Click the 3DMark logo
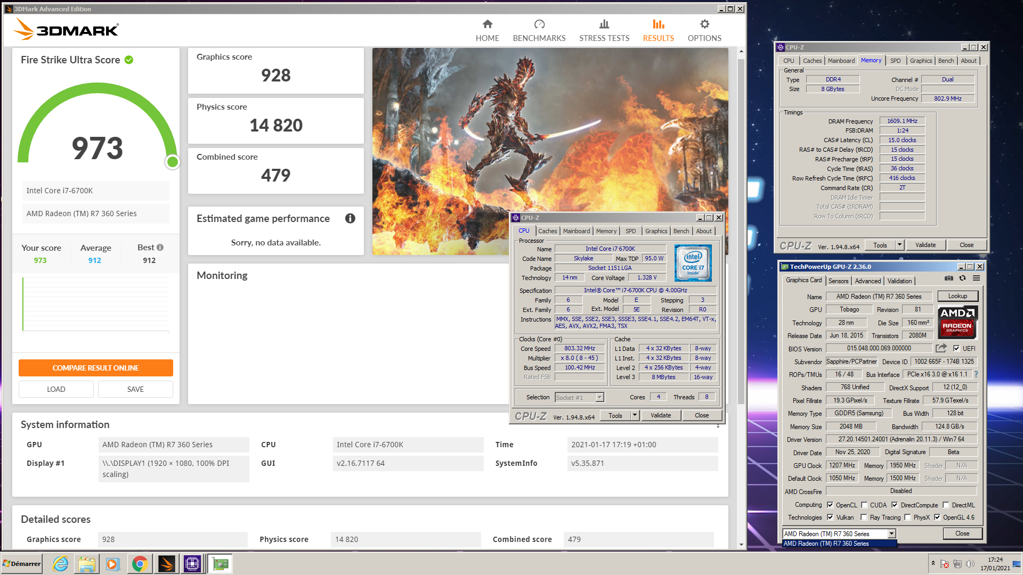The height and width of the screenshot is (575, 1023). click(x=66, y=29)
